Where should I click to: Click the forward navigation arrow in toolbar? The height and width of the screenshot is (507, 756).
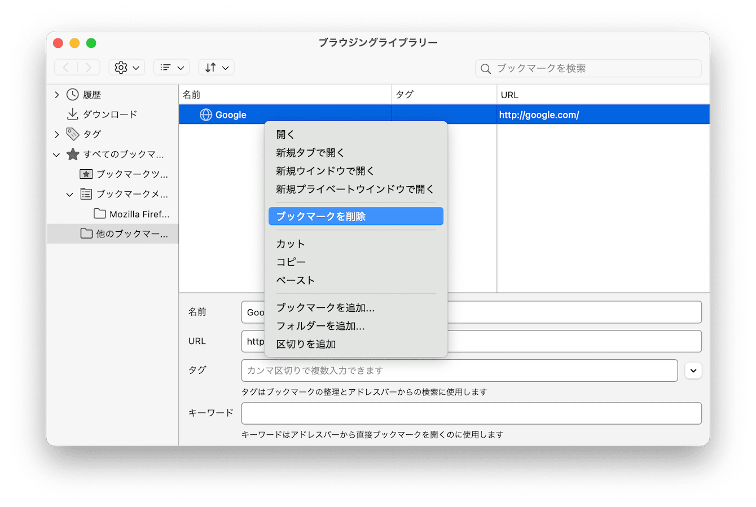[89, 68]
